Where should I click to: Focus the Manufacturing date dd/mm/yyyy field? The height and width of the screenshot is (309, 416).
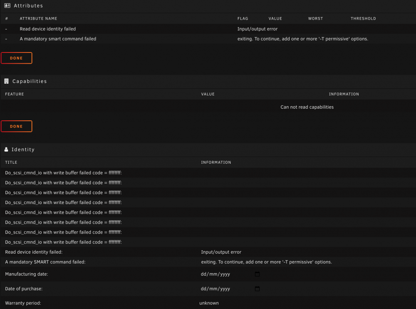click(x=230, y=274)
